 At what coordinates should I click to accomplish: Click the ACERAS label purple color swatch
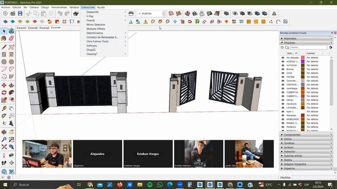(303, 61)
